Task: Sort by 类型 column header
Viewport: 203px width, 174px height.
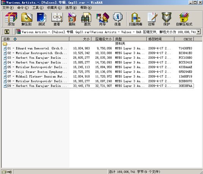Action: [130, 39]
